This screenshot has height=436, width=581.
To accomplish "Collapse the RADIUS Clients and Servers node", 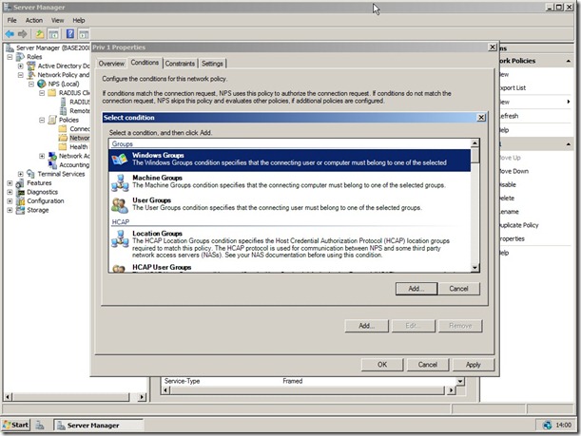I will pyautogui.click(x=42, y=93).
